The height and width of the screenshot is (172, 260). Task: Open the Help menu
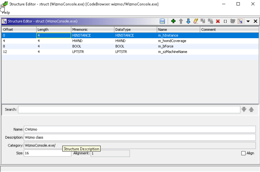(6, 13)
